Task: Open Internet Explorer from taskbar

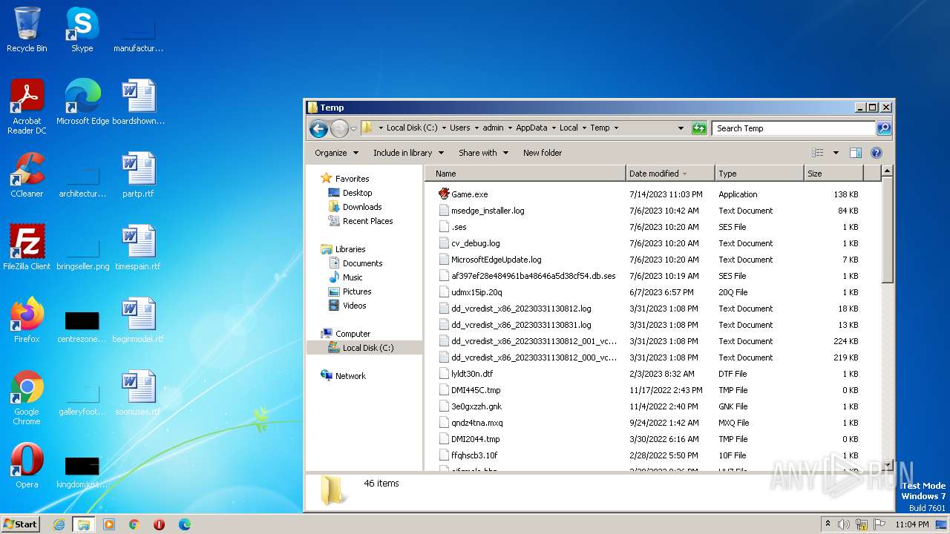Action: click(x=59, y=524)
